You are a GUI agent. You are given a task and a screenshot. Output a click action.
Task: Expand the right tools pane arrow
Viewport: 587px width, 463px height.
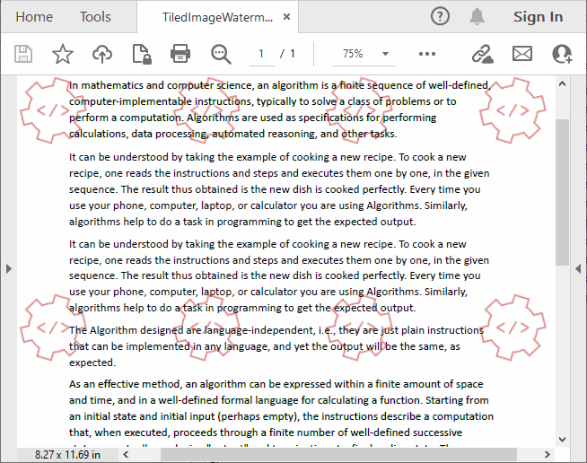578,269
